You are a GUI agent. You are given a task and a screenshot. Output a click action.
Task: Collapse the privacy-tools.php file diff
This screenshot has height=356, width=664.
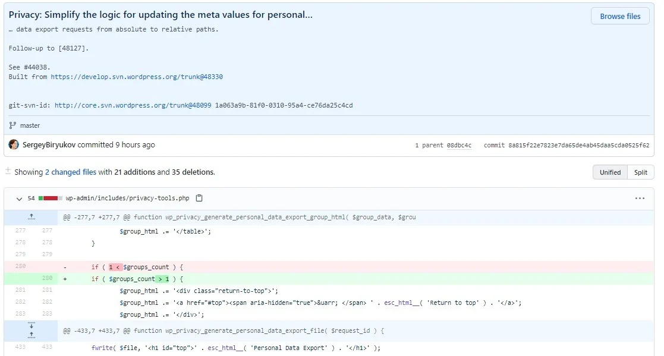point(19,198)
